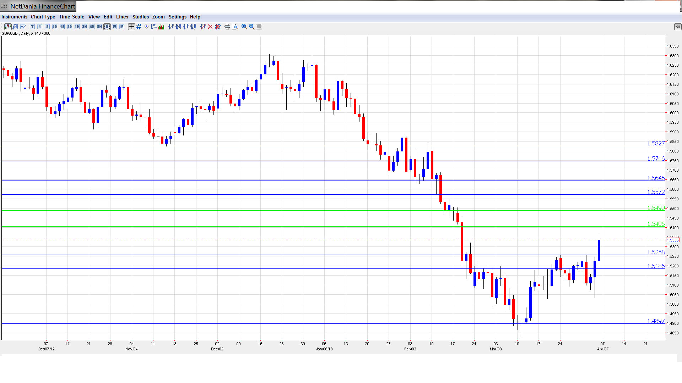
Task: Open the volume studies bar chart icon
Action: [x=161, y=27]
